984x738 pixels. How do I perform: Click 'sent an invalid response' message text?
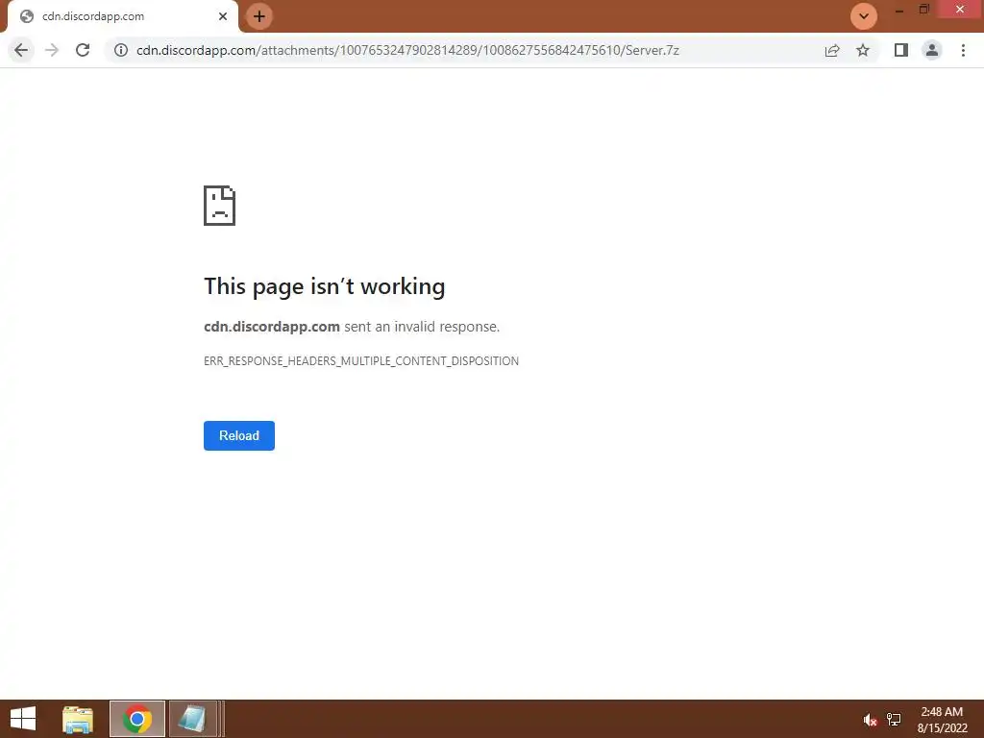coord(422,327)
